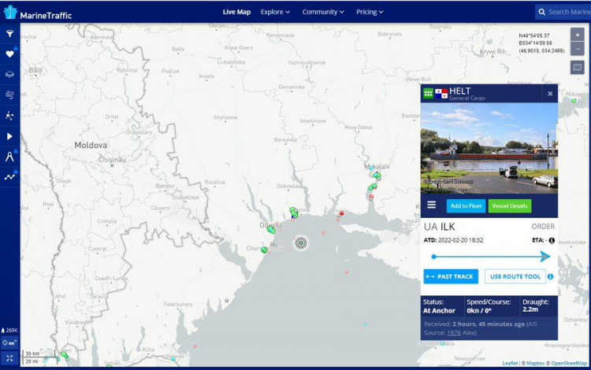Open the route analytics graph icon
Viewport: 591px width, 370px height.
pyautogui.click(x=9, y=176)
